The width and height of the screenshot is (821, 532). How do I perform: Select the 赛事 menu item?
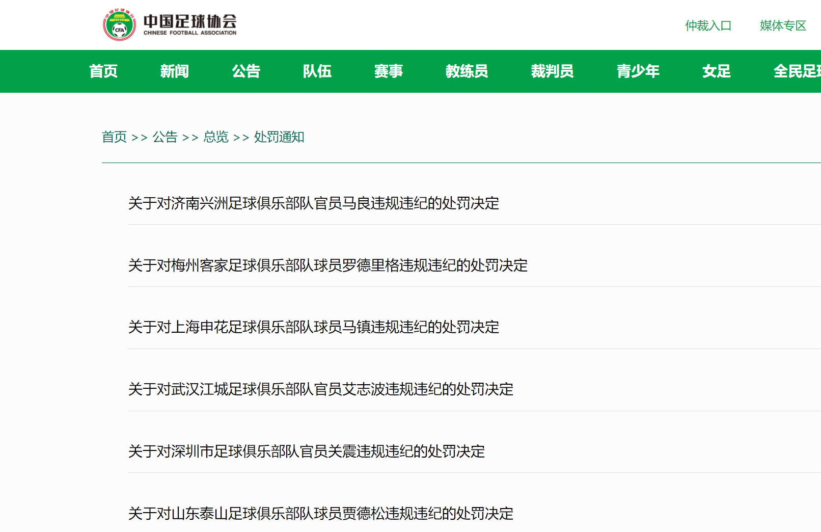pyautogui.click(x=389, y=71)
